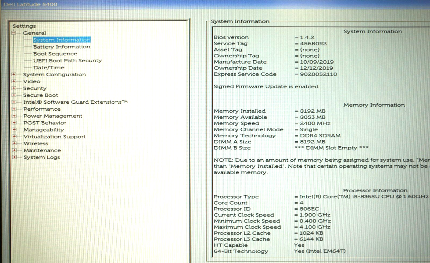Expand the System Configuration node
Image resolution: width=430 pixels, height=263 pixels.
(x=14, y=74)
